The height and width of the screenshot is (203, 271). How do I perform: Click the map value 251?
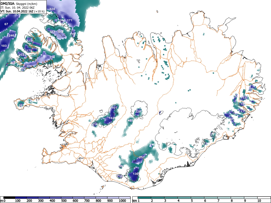click(142, 157)
